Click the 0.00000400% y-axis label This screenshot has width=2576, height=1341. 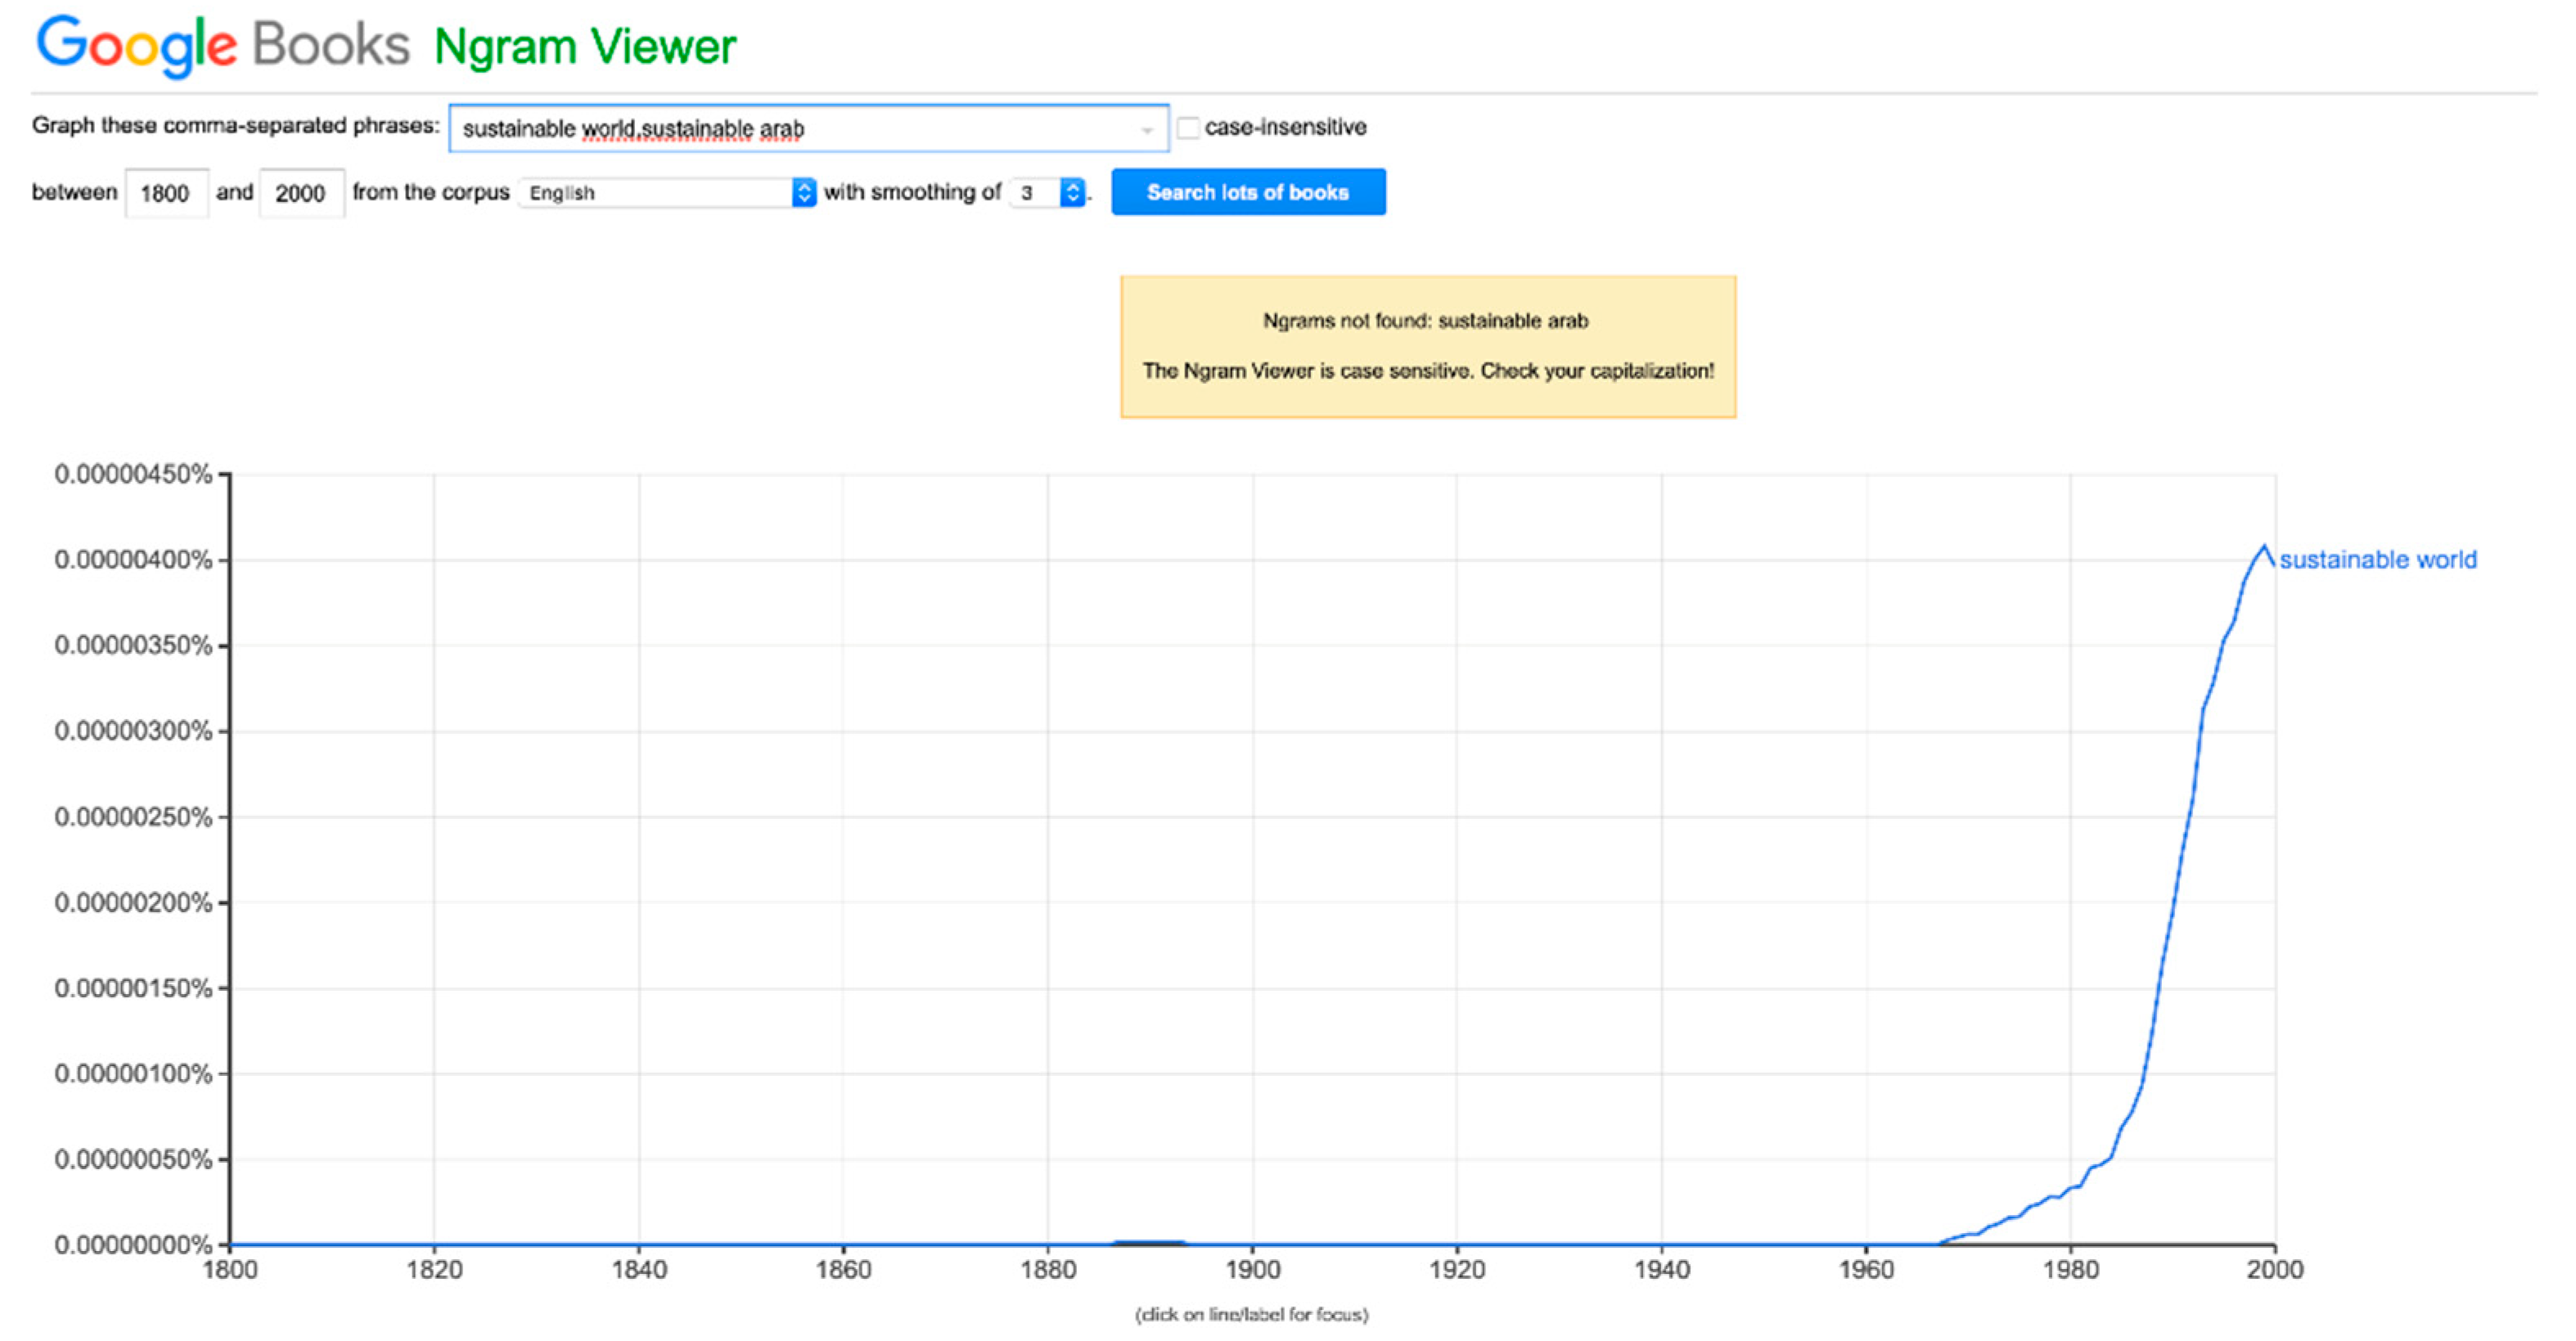click(x=133, y=560)
